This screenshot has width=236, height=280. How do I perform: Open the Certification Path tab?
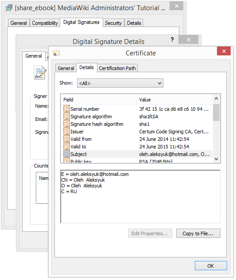click(x=117, y=68)
